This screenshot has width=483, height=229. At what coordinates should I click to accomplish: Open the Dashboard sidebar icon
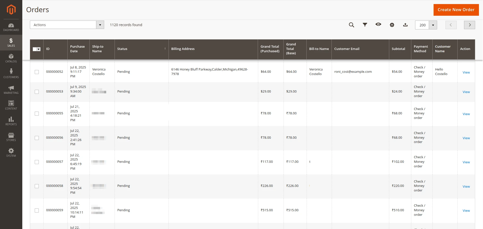tap(11, 27)
